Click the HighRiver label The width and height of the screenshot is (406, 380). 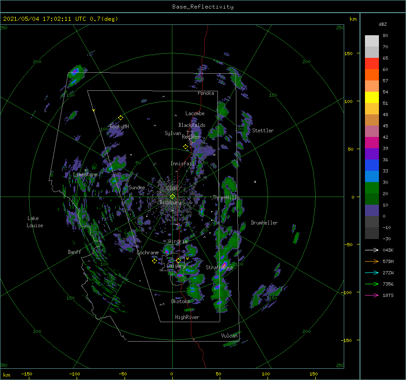pyautogui.click(x=187, y=317)
